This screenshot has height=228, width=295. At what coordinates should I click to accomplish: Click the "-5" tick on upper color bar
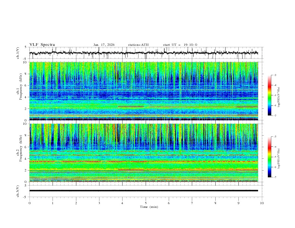(275, 95)
